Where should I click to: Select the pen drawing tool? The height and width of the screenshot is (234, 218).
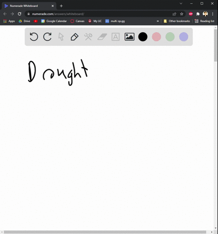(74, 37)
